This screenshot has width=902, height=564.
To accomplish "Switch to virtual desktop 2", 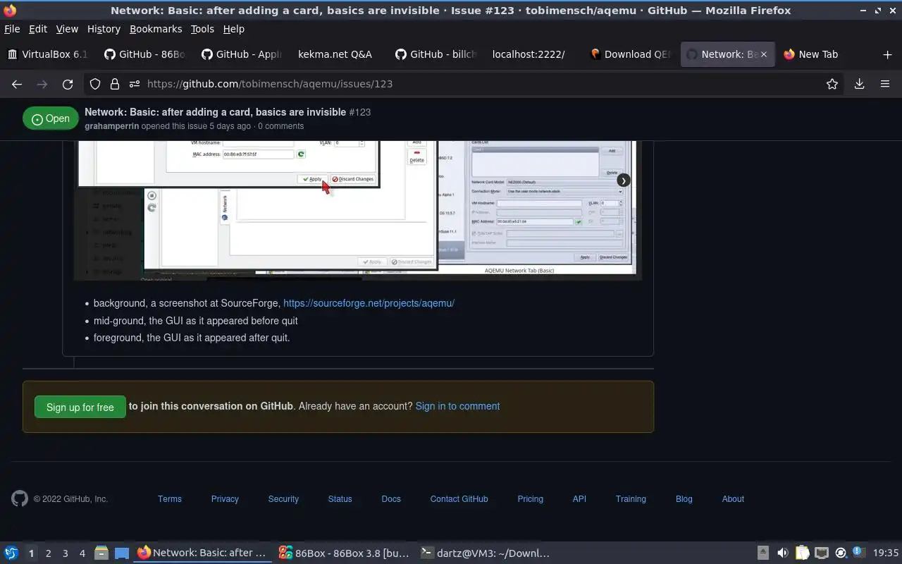I will (x=48, y=553).
